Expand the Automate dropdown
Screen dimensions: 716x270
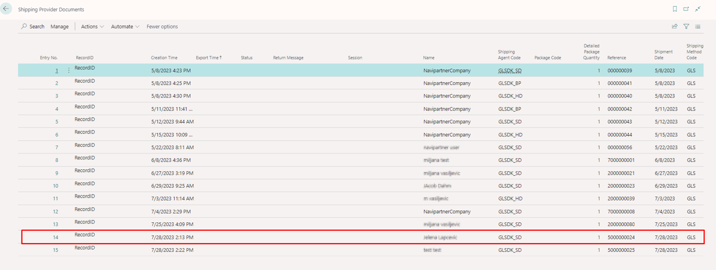[125, 26]
